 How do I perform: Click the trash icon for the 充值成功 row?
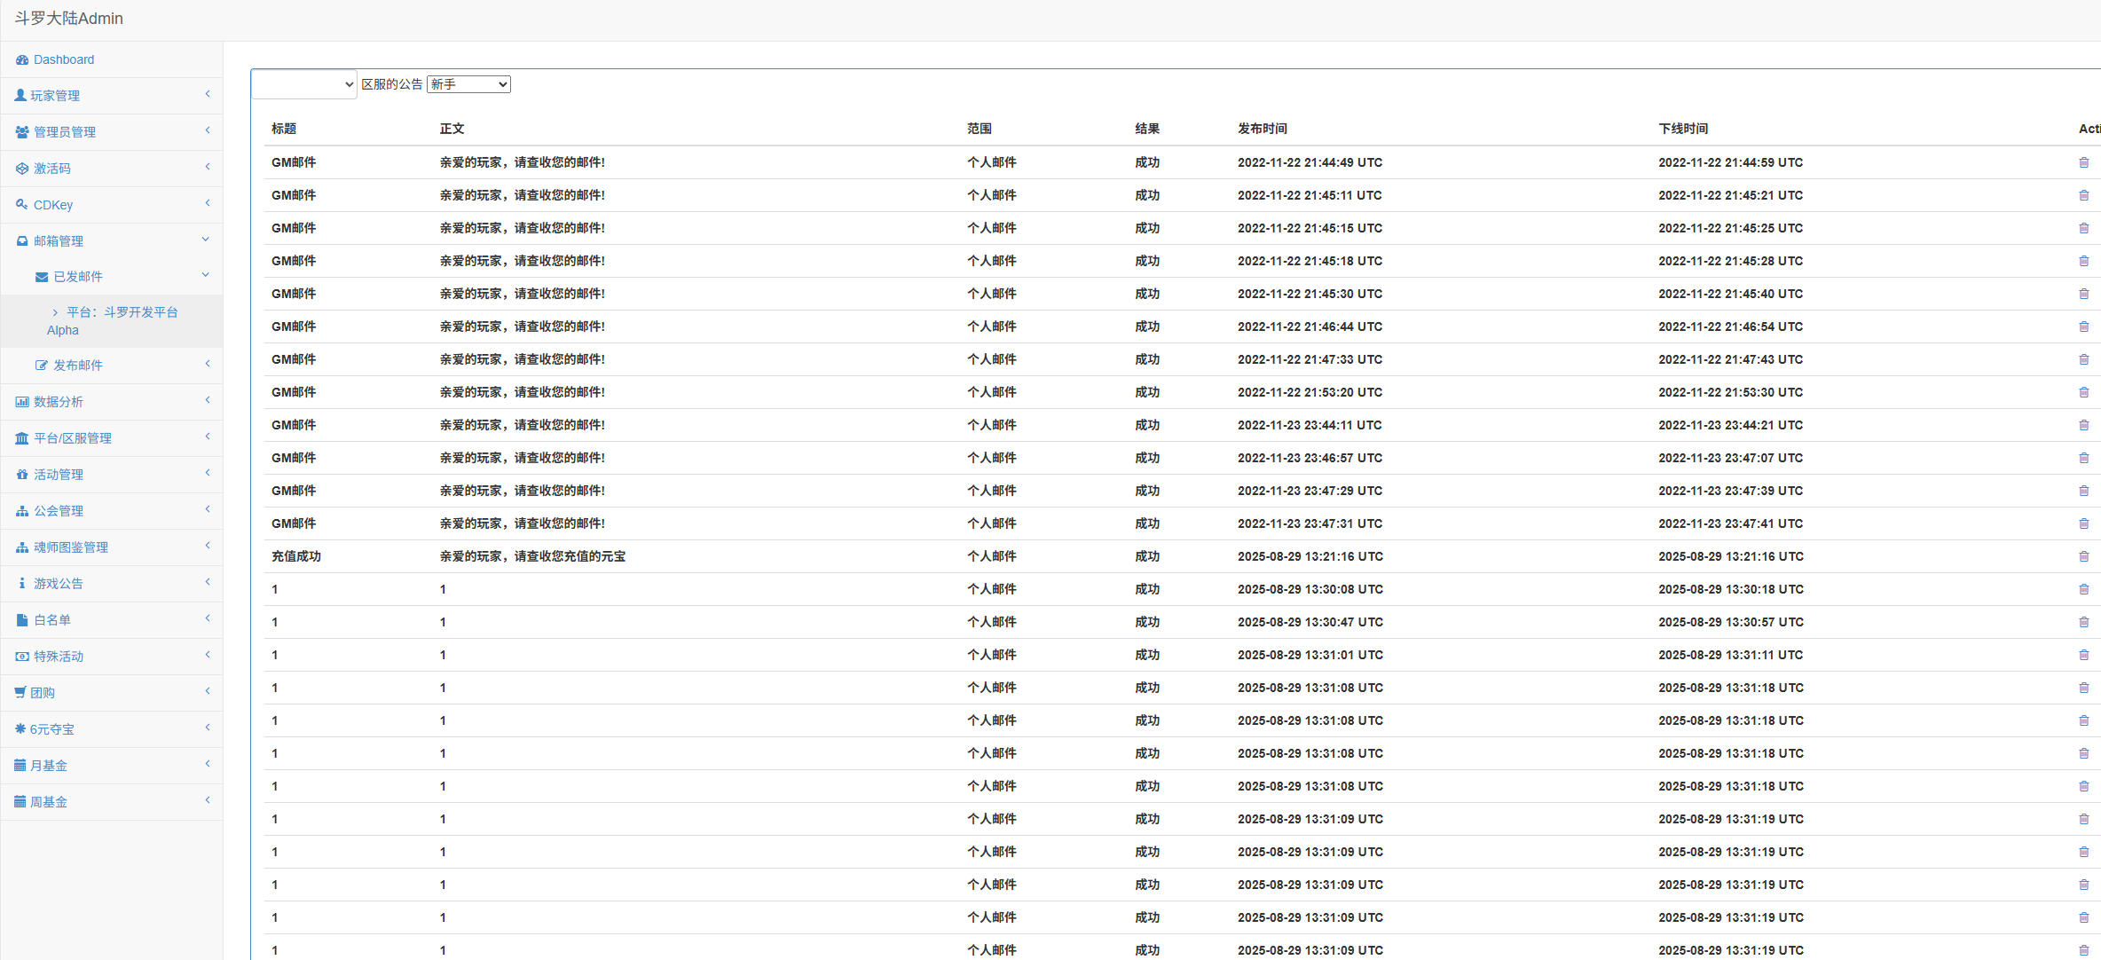[2083, 556]
